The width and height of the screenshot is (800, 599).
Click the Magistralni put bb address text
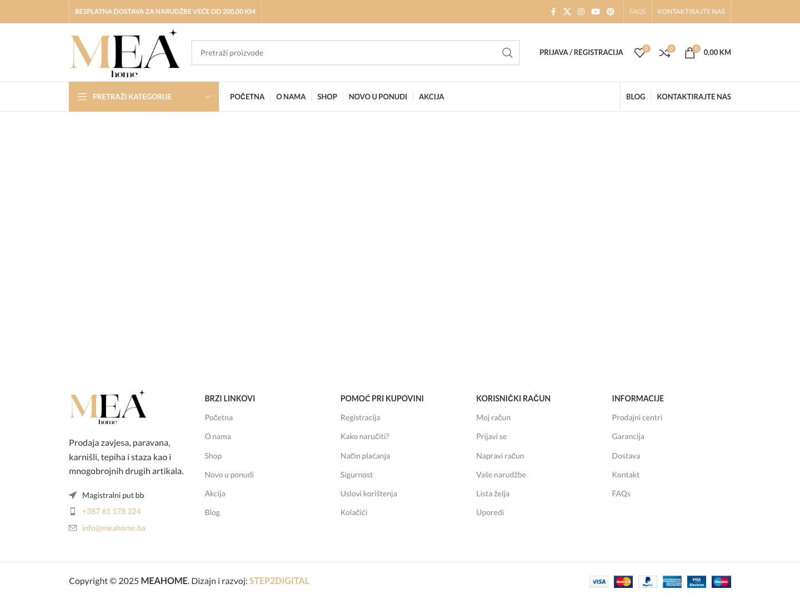(x=113, y=495)
